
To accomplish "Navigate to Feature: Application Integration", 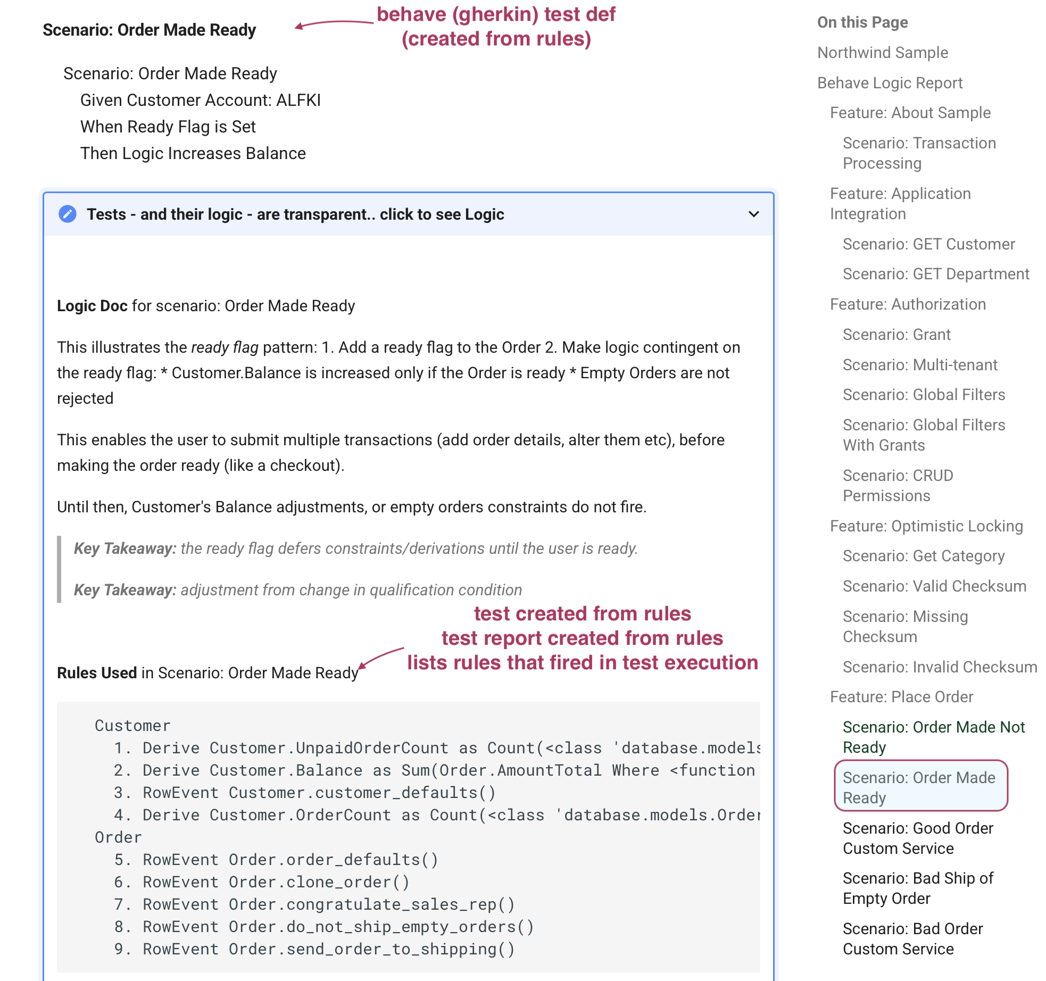I will [900, 204].
